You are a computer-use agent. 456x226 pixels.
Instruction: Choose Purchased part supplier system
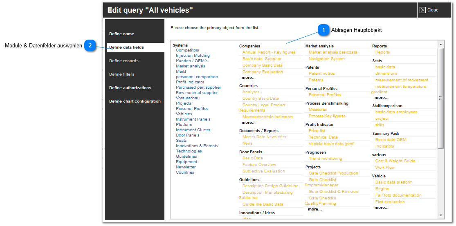click(x=198, y=87)
